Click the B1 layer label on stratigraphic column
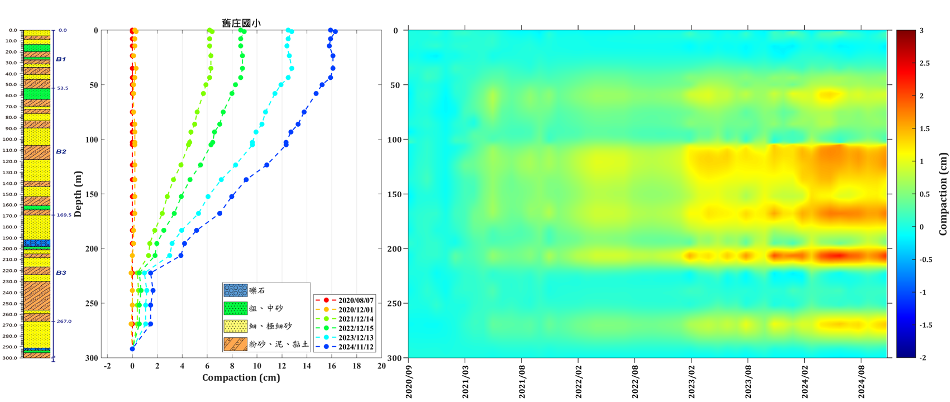Viewport: 950px width, 402px height. coord(61,59)
